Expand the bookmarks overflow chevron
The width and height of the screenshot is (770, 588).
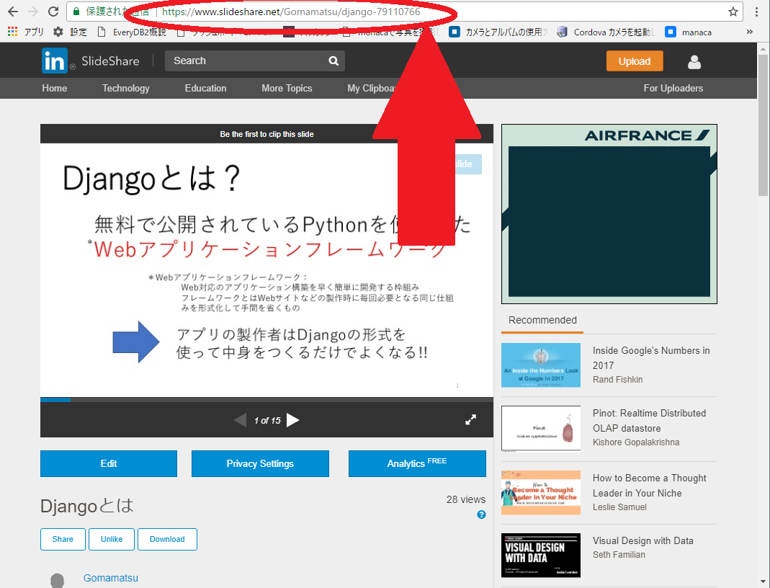(x=749, y=32)
